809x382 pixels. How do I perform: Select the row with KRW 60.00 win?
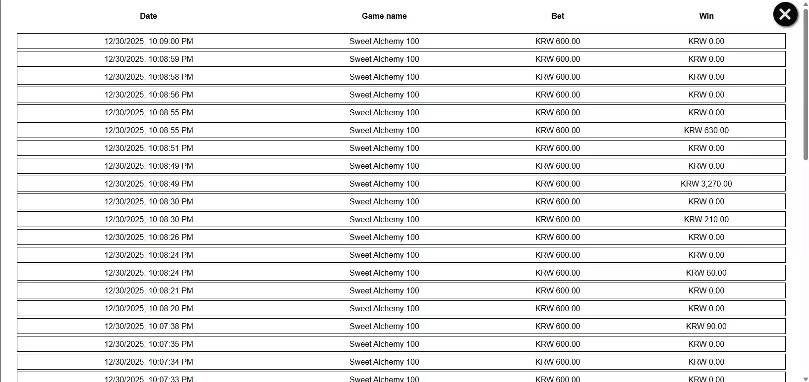[x=401, y=273]
